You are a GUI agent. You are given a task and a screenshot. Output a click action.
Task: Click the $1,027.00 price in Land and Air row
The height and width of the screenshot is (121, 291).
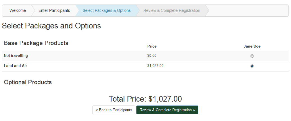[x=155, y=66]
